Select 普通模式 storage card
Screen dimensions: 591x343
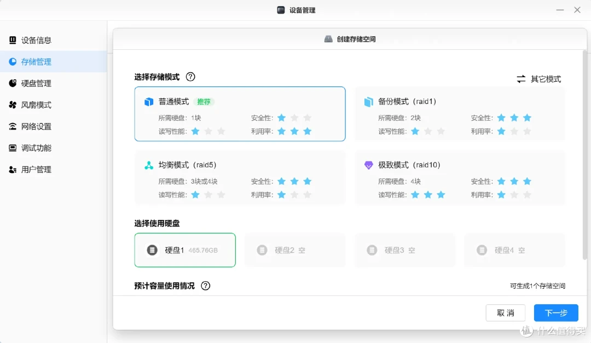240,114
